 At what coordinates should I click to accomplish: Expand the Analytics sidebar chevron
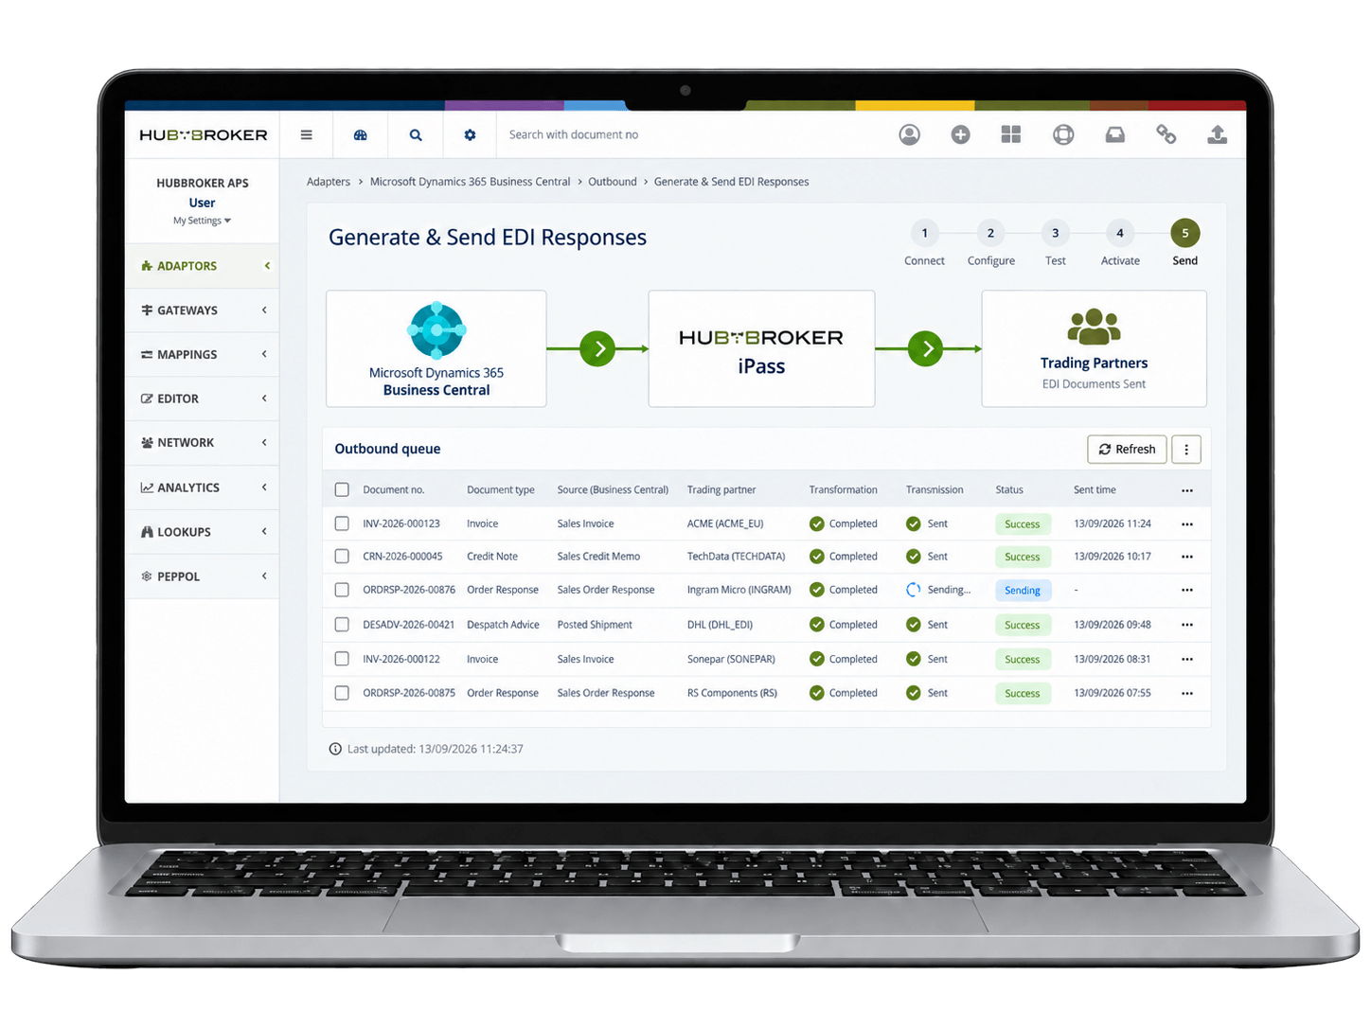coord(264,487)
